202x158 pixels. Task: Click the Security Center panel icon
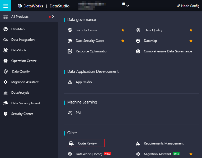(x=70, y=30)
